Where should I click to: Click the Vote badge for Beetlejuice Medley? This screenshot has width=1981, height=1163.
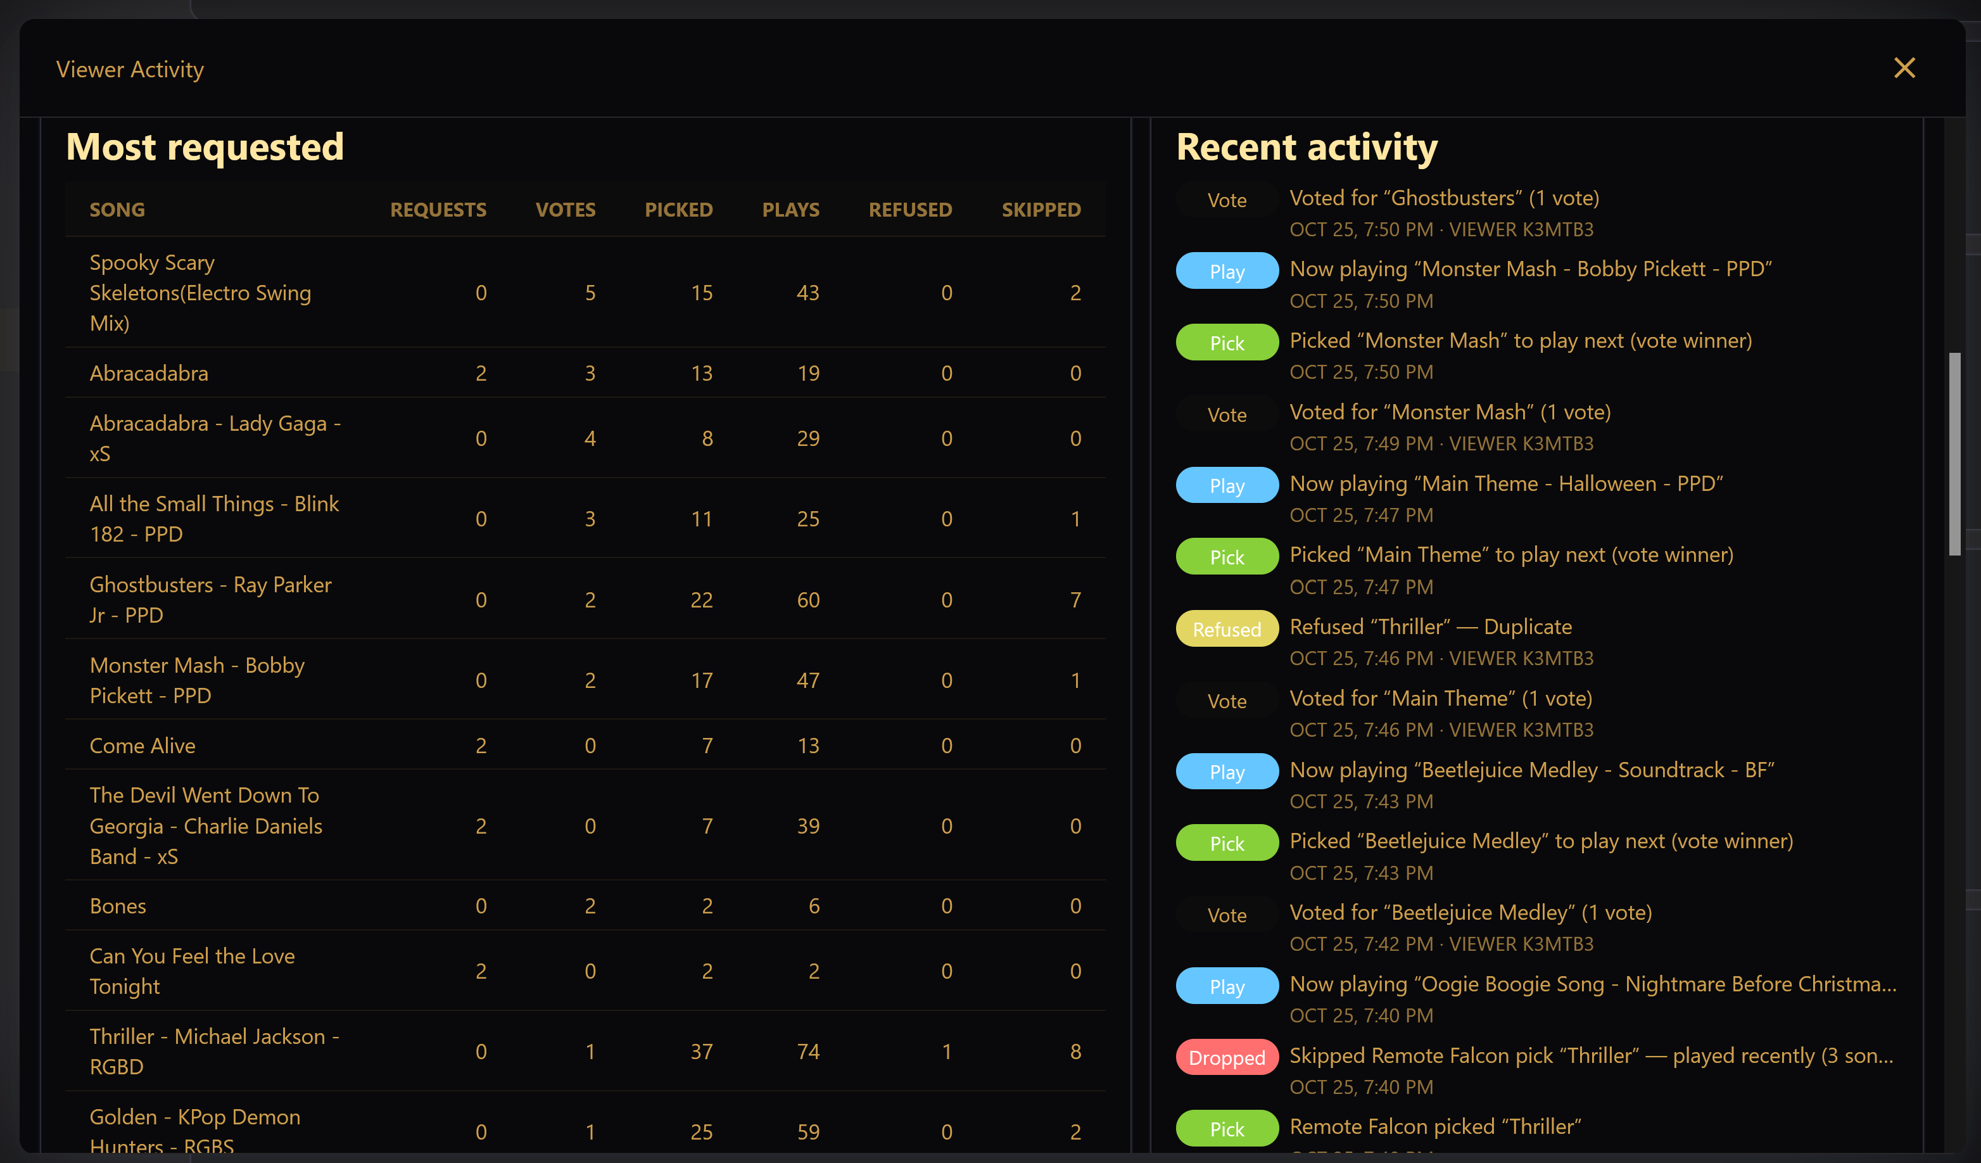(x=1226, y=915)
